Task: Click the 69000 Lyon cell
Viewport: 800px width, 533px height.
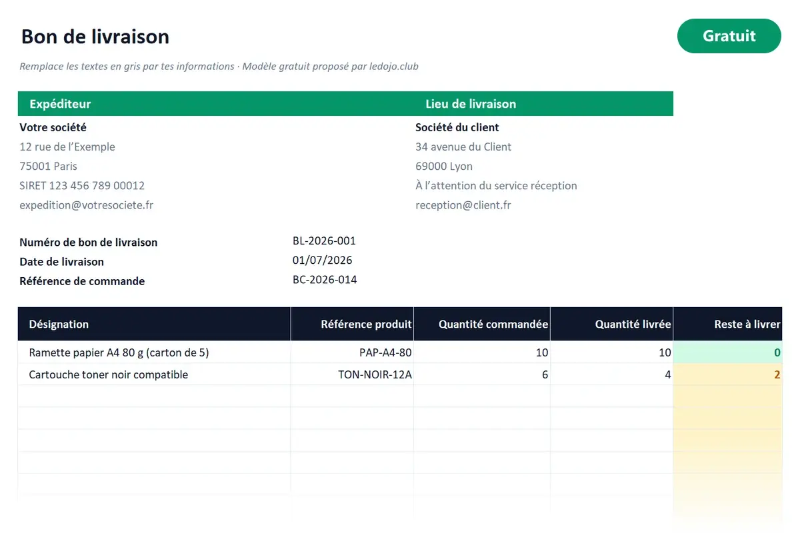Action: [x=444, y=166]
